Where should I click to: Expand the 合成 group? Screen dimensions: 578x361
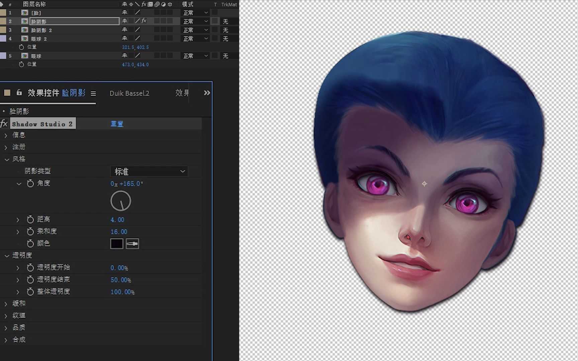pos(6,340)
